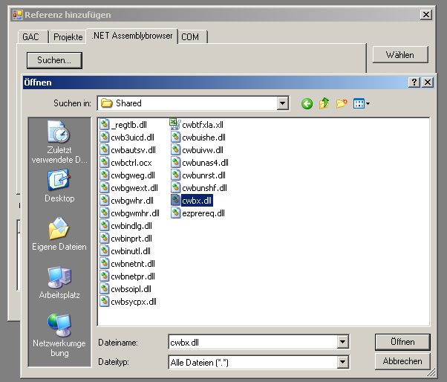This screenshot has width=447, height=382.
Task: Select file name cwbsycpx.dll
Action: tap(134, 302)
